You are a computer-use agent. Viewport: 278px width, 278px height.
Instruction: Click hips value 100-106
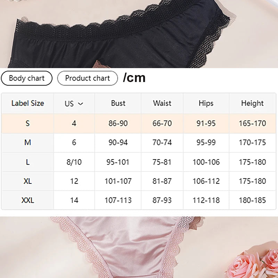(206, 162)
